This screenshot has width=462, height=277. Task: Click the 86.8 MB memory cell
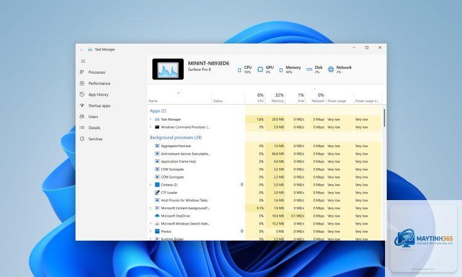click(x=275, y=154)
